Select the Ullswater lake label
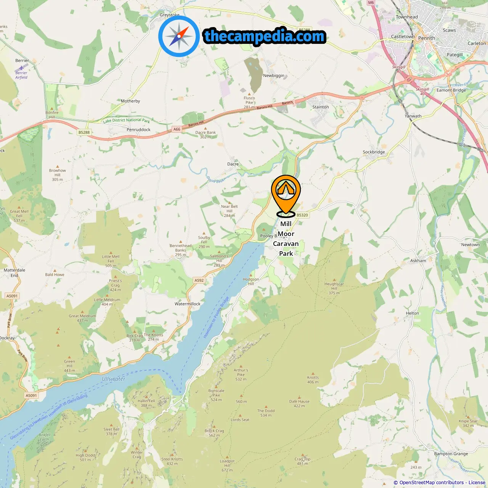The height and width of the screenshot is (488, 488). [114, 379]
